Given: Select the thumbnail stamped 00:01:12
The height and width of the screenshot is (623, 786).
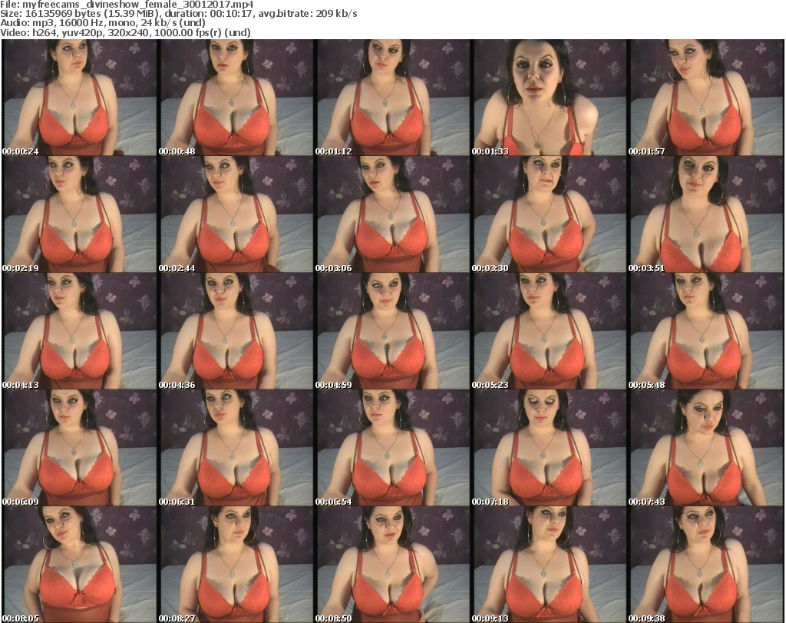Looking at the screenshot, I should 392,98.
